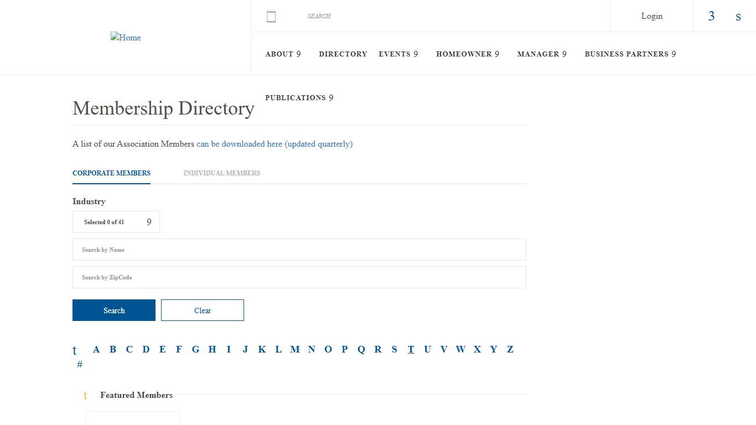
Task: Select the Corporate Members tab
Action: [x=111, y=173]
